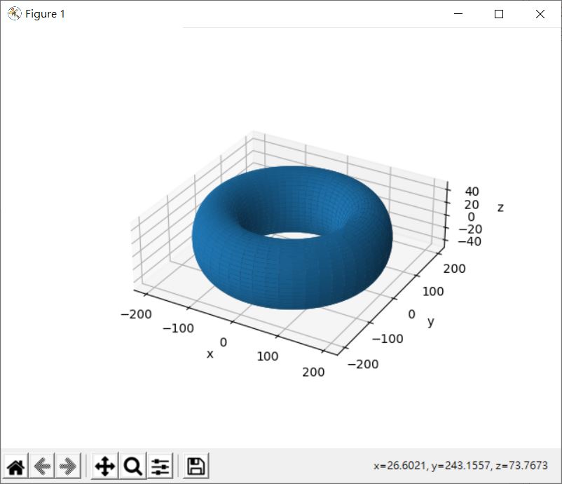Go forward to the next view
Viewport: 562px width, 484px height.
(67, 466)
